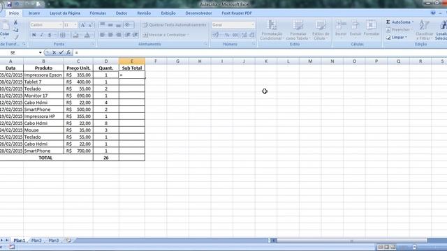Click the Colar paste button

coord(5,29)
